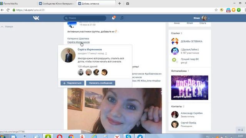The height and width of the screenshot is (138, 246).
Task: Go back in browser
Action: click(2, 10)
